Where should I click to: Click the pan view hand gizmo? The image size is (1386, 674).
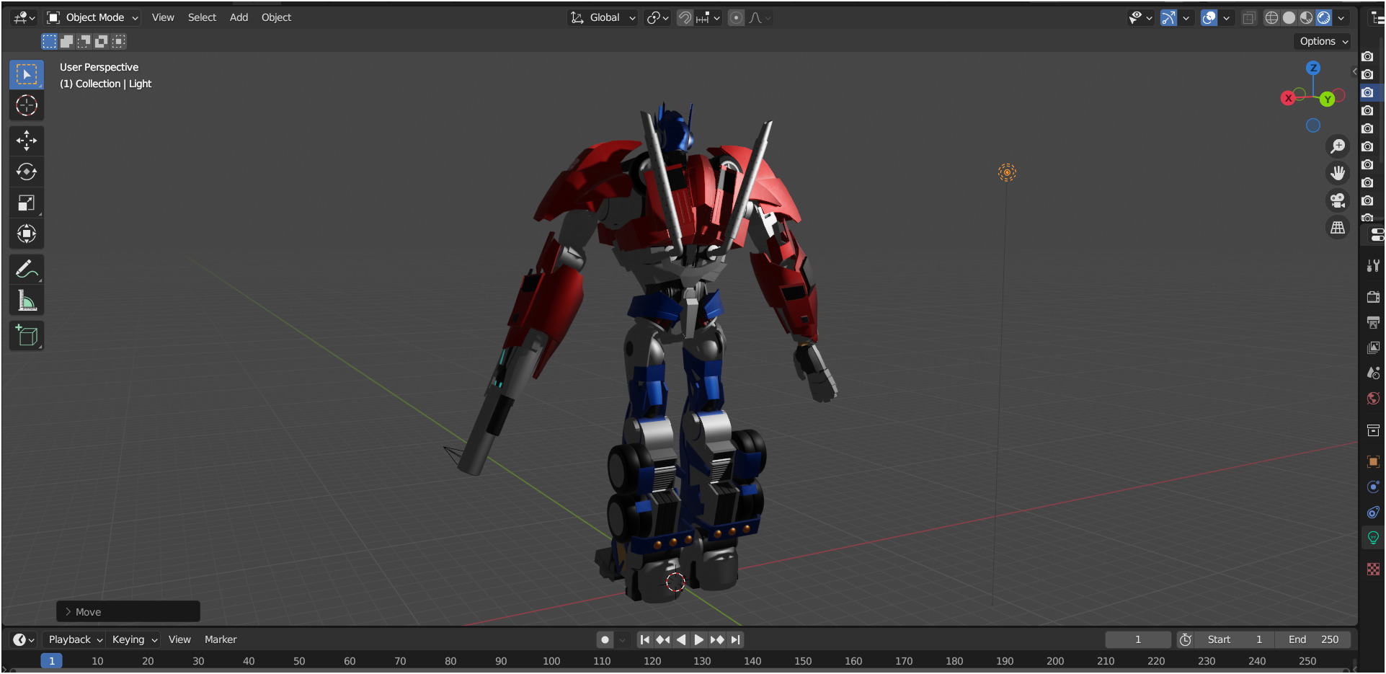click(x=1338, y=173)
